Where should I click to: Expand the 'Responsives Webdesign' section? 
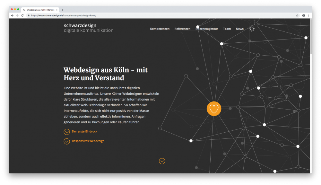pos(84,141)
